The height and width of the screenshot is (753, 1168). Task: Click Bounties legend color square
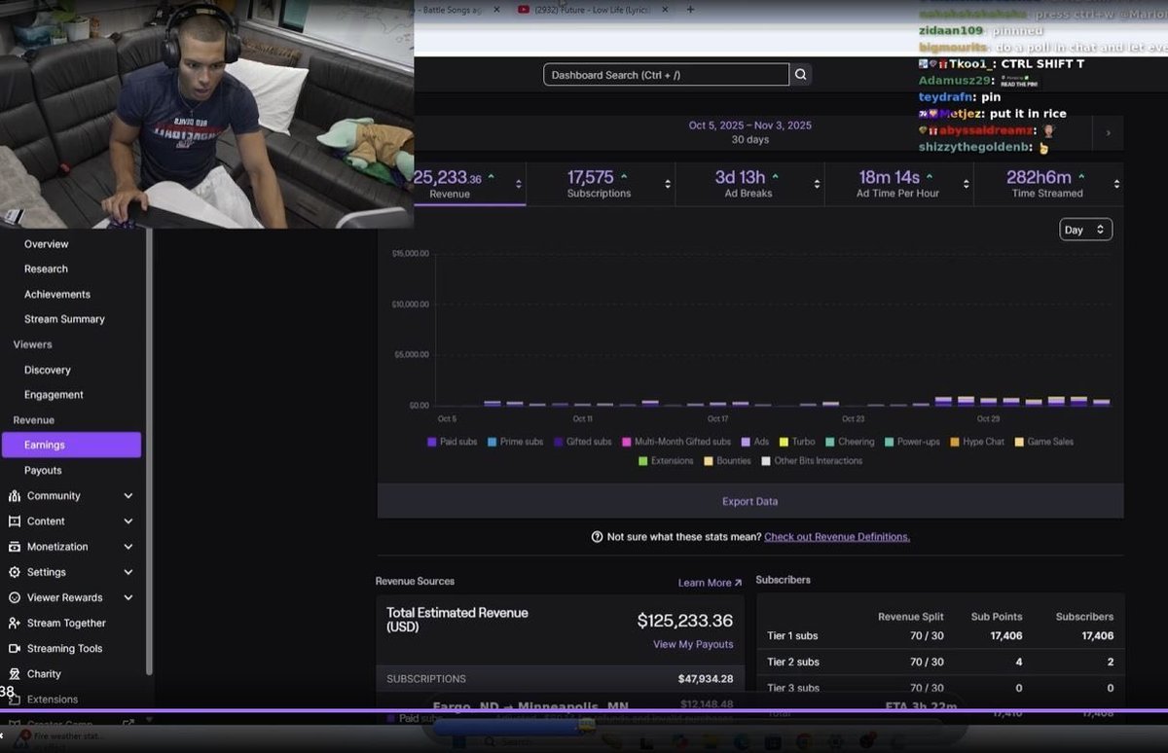coord(709,461)
